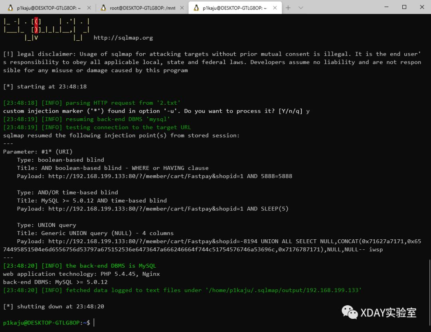
Task: Click the 'Parameter: #1* (URI)' line
Action: click(38, 152)
